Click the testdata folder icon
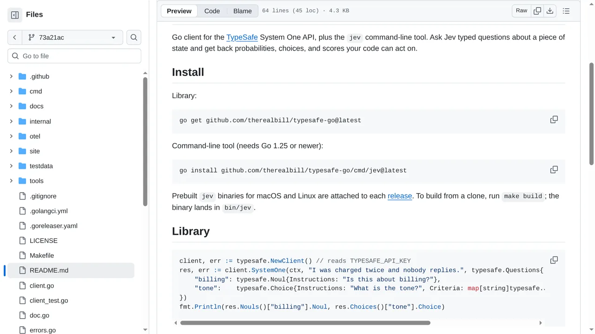The height and width of the screenshot is (334, 595). pos(22,166)
